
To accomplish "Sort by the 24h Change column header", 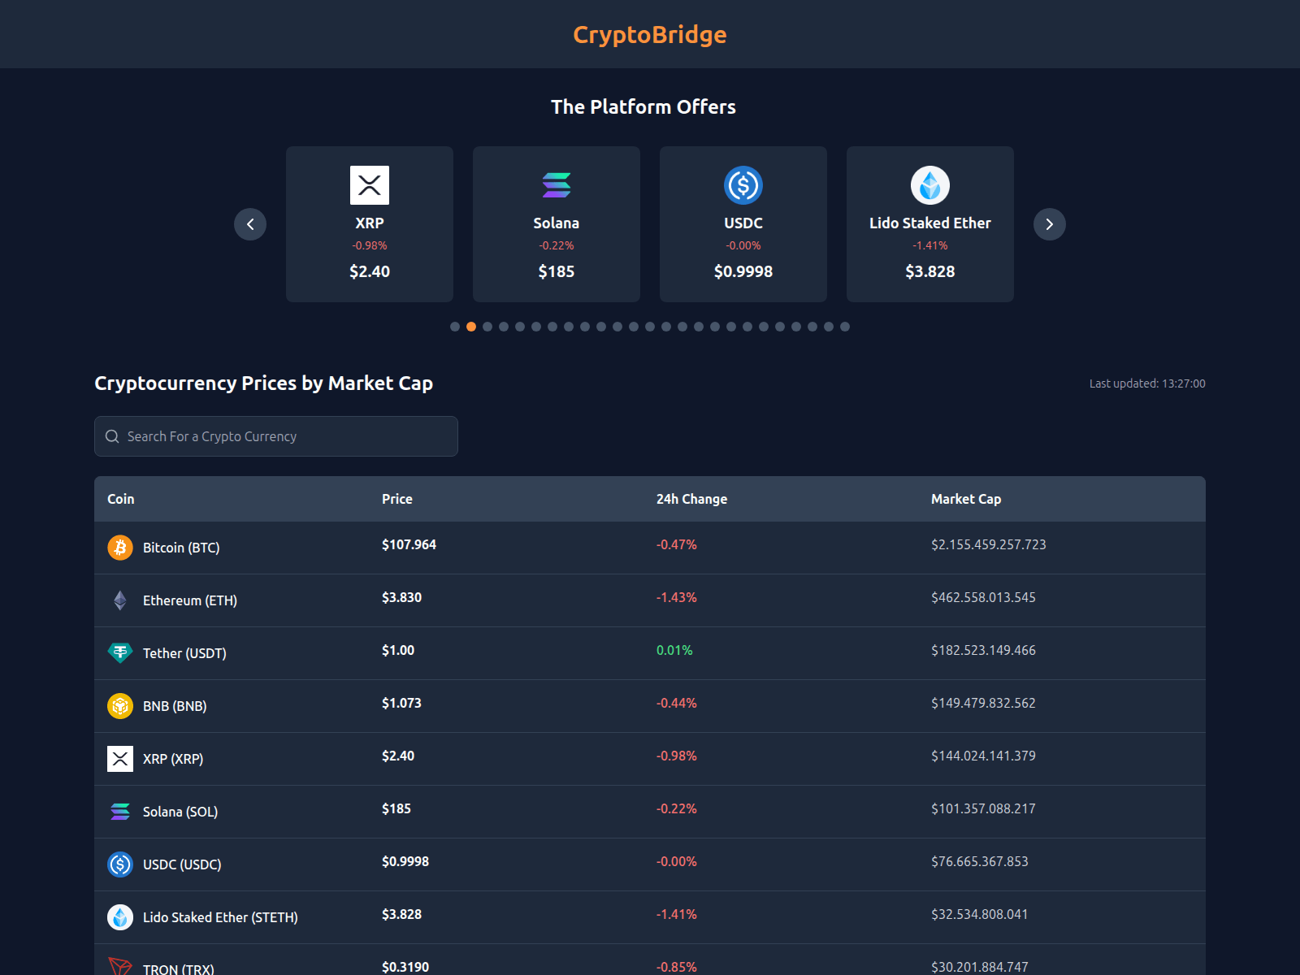I will point(691,499).
